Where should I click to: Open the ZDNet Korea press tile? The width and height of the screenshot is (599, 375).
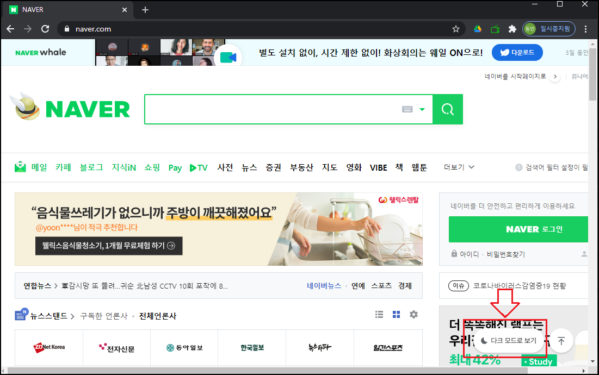[49, 347]
